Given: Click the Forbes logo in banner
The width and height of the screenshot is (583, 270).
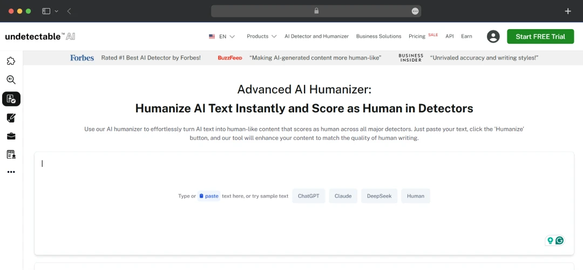Looking at the screenshot, I should pos(82,58).
